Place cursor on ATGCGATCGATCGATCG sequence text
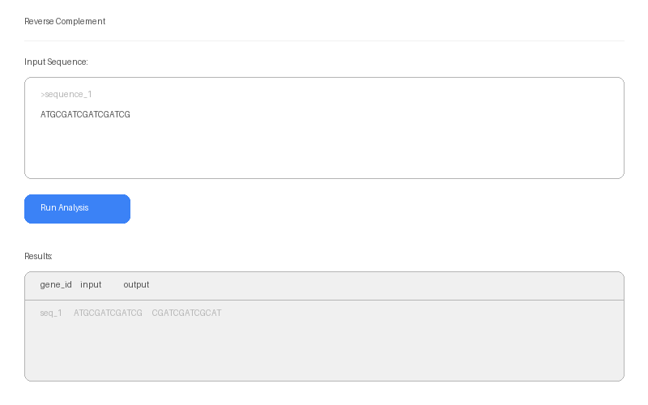Viewport: 648px width, 405px height. pos(85,115)
